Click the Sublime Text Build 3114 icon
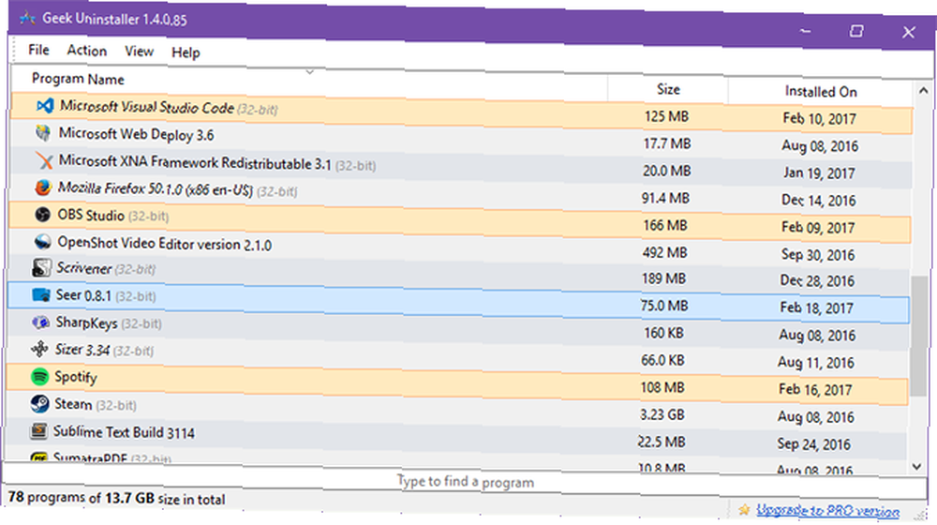The image size is (937, 525). tap(38, 431)
